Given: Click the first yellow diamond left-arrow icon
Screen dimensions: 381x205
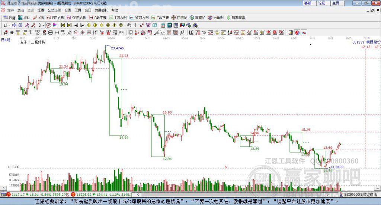Looking at the screenshot, I should click(x=89, y=25).
